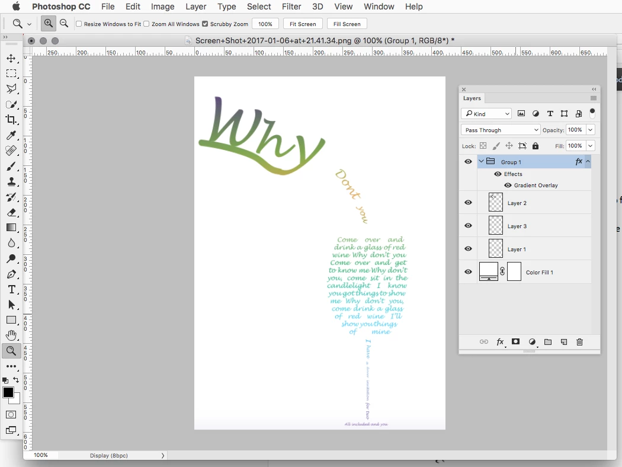Hide Effects visibility eye
622x467 pixels.
(498, 174)
